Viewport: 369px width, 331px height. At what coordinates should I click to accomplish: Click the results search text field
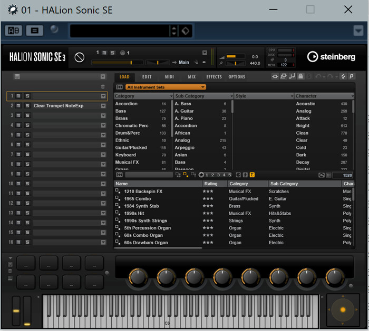[x=149, y=175]
